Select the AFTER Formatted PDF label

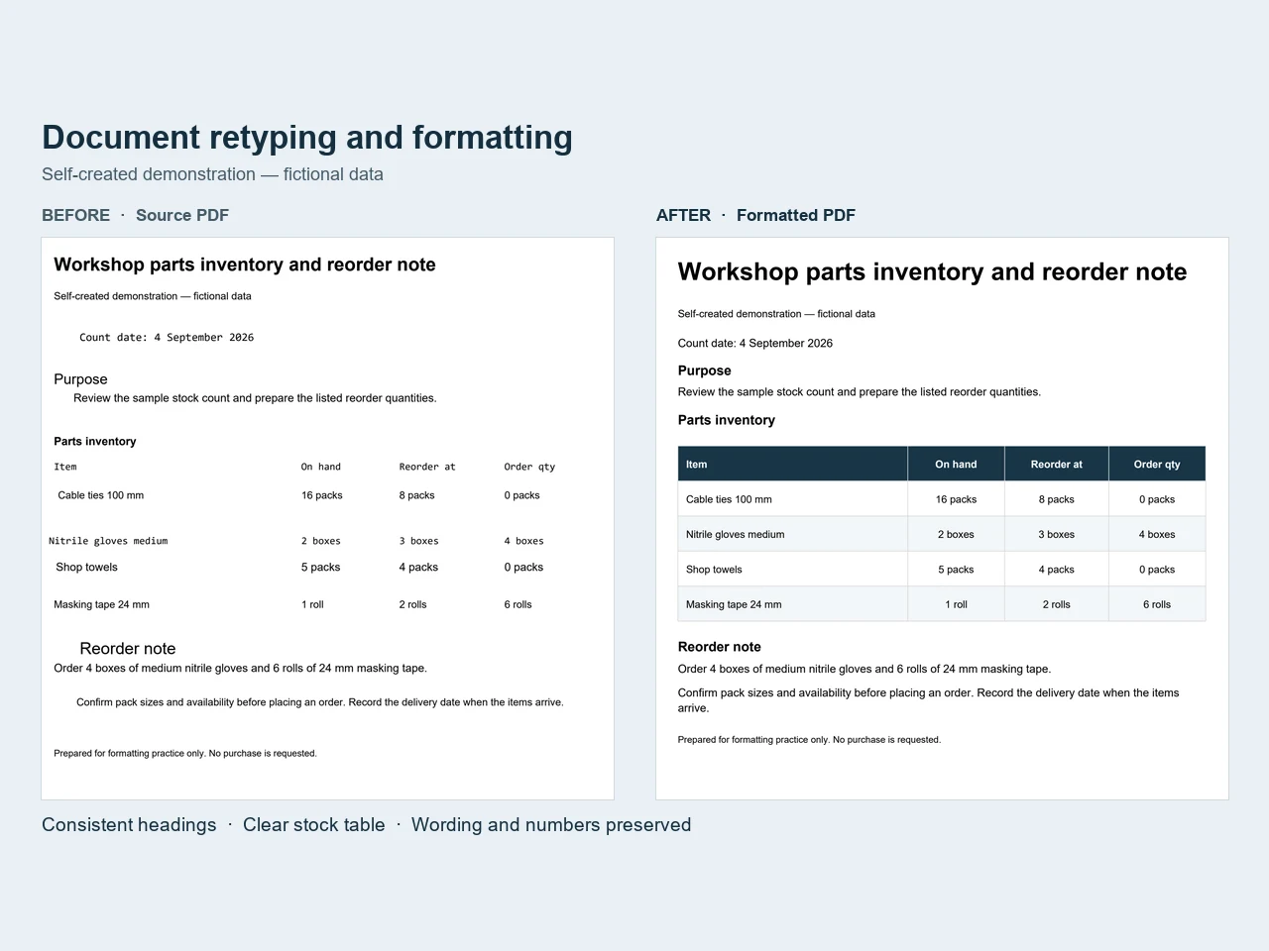(x=755, y=215)
